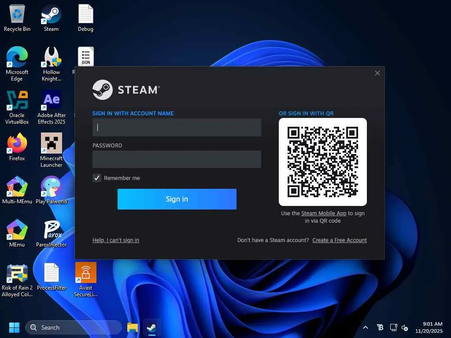The height and width of the screenshot is (338, 451).
Task: Show hidden system tray icons chevron
Action: pos(366,327)
